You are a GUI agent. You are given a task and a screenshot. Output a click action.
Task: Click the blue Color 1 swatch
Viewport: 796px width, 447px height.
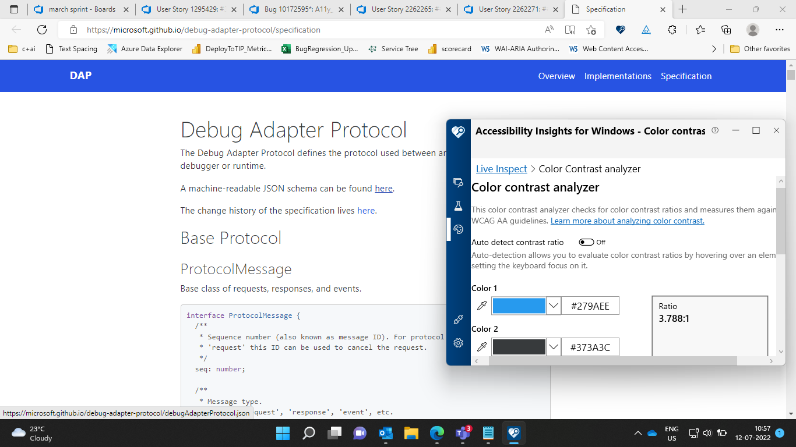click(x=519, y=306)
